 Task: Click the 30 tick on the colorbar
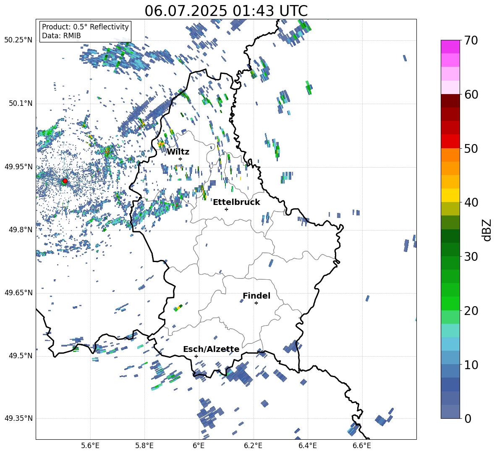(471, 257)
